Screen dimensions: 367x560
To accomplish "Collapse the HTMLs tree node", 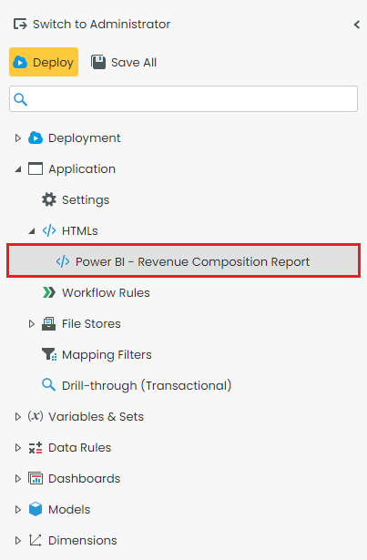I will point(32,231).
